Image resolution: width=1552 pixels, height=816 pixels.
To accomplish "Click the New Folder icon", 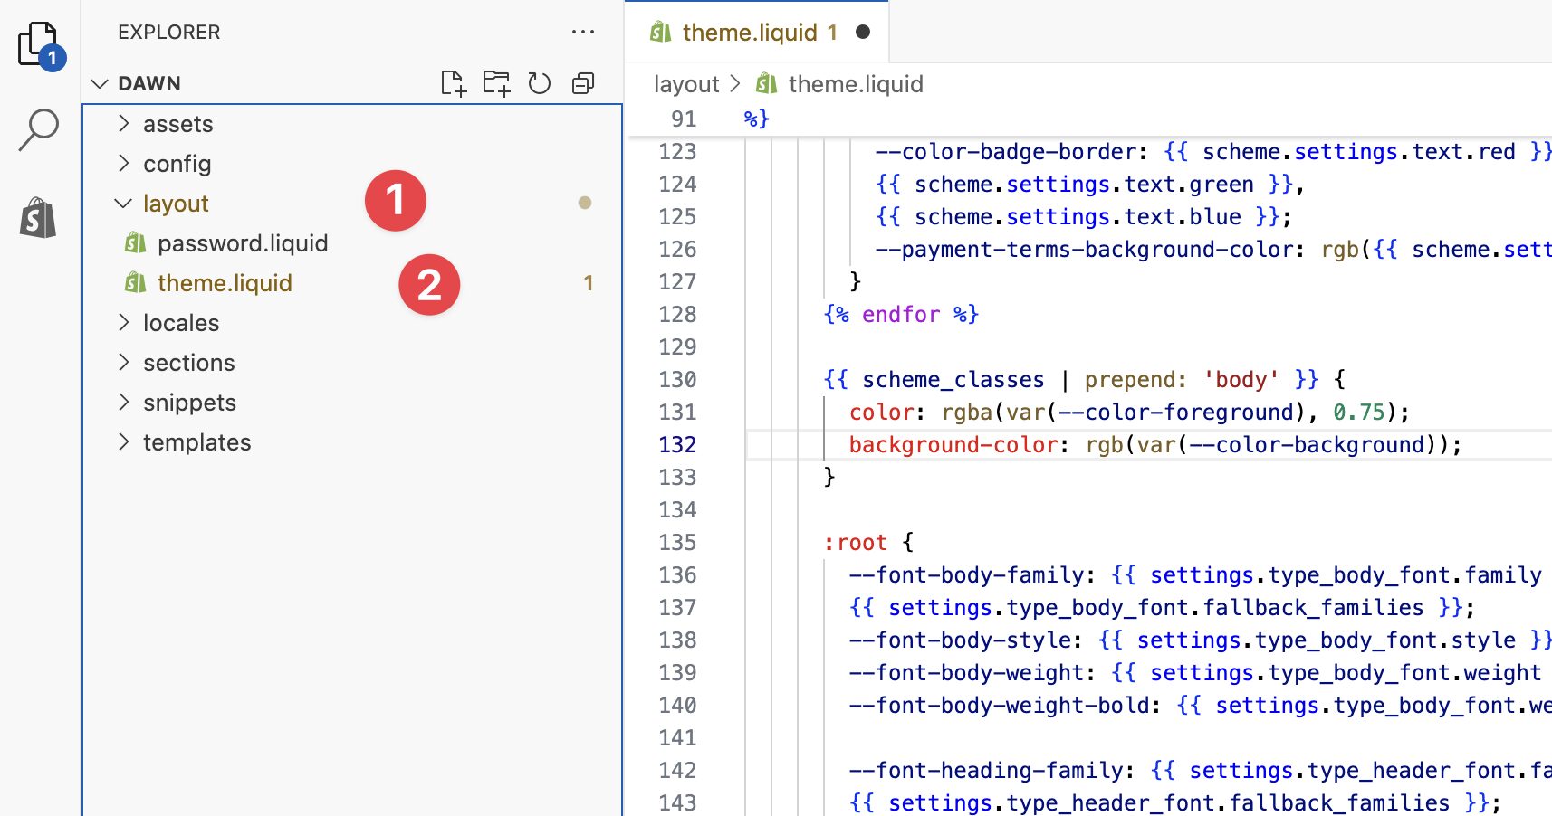I will (496, 83).
